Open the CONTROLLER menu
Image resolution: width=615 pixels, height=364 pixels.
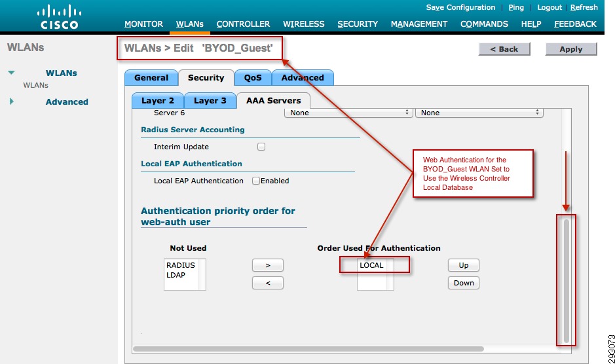[243, 24]
